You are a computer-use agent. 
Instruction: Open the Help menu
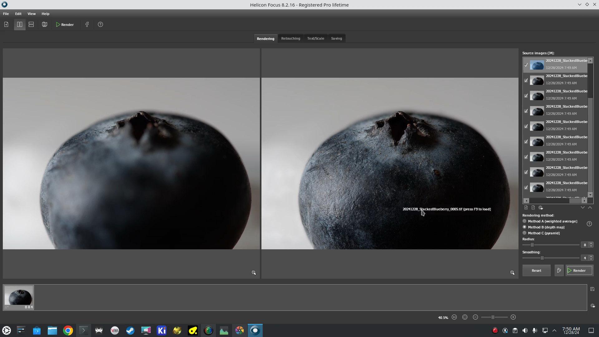coord(46,14)
